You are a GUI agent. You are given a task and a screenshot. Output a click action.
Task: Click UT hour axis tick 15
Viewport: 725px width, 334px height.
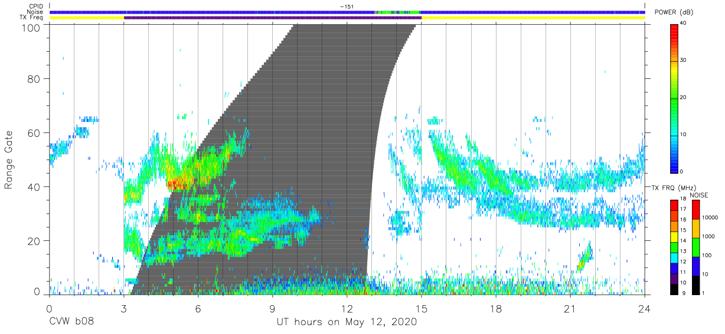[x=421, y=308]
